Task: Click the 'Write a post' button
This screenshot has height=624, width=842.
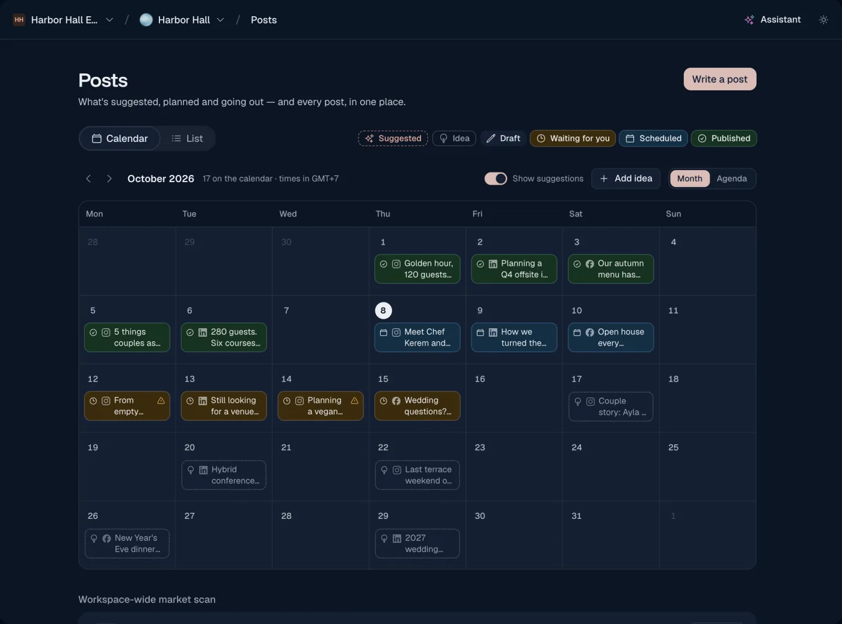Action: [720, 79]
